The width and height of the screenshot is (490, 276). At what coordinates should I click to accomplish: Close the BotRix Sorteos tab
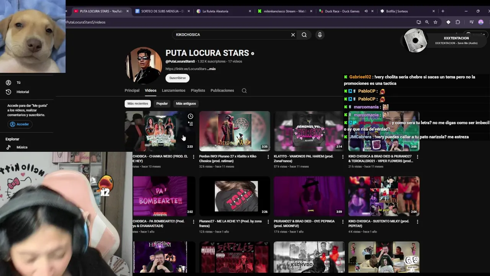[433, 11]
